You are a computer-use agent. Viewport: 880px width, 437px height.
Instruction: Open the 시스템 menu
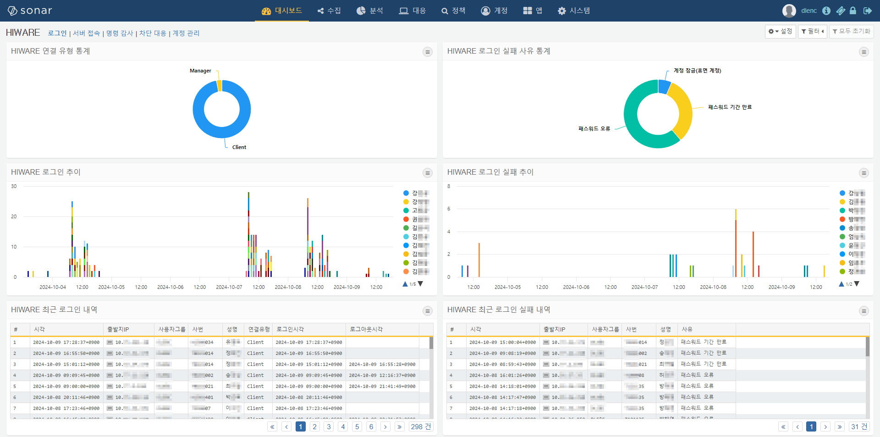[x=574, y=11]
